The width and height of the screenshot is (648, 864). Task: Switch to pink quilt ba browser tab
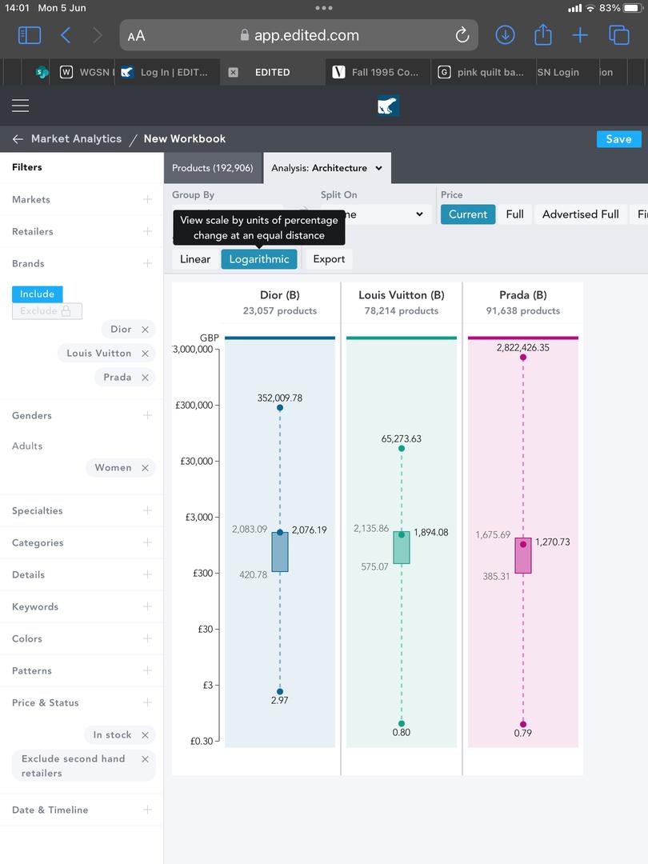[x=482, y=72]
